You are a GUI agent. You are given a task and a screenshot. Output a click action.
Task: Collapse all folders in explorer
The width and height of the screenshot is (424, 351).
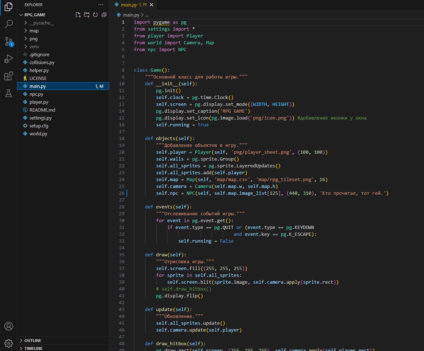[104, 15]
